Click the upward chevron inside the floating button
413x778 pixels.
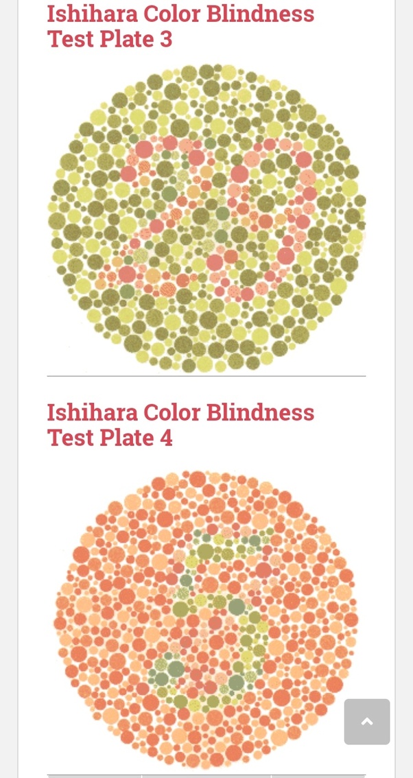[367, 722]
